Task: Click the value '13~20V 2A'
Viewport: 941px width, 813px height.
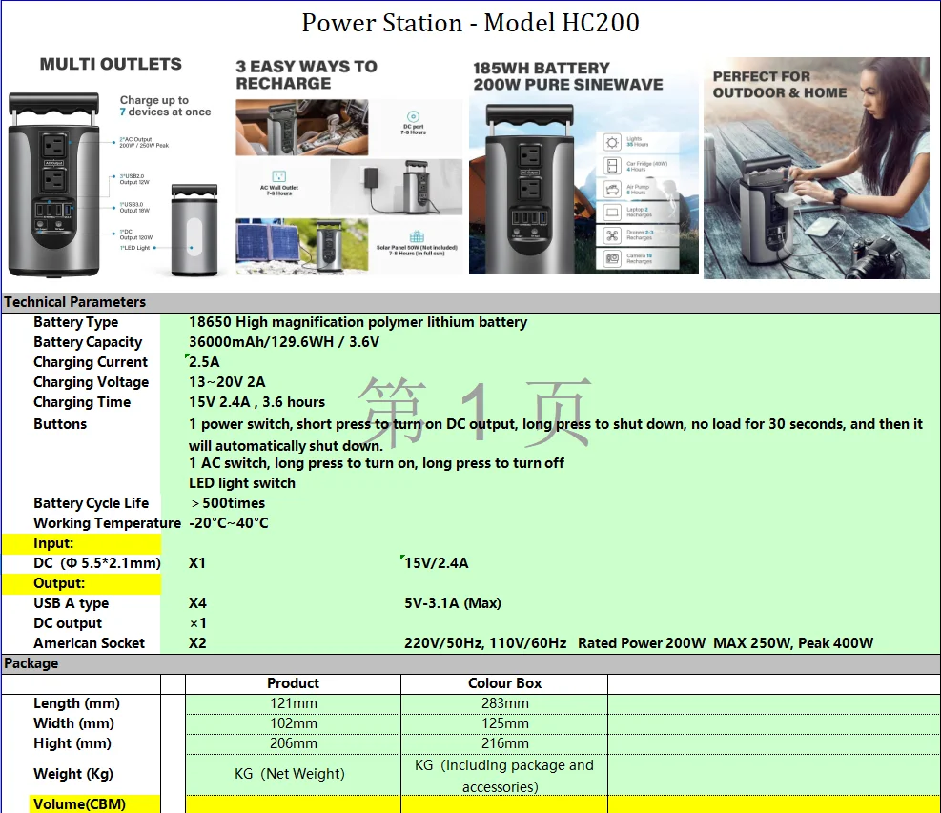Action: pyautogui.click(x=227, y=382)
